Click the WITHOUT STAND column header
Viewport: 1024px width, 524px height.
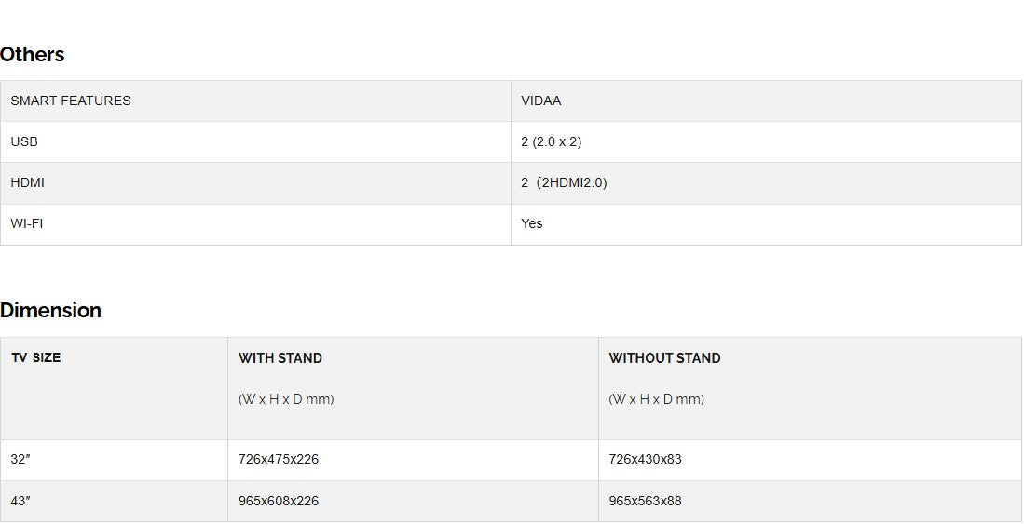click(x=664, y=358)
